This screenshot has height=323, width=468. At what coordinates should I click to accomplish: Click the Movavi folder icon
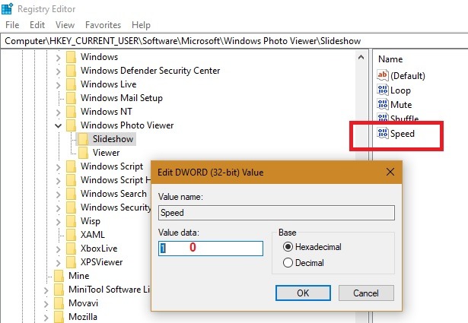59,304
